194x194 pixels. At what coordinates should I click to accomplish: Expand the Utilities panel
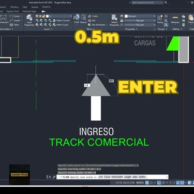pyautogui.click(x=177, y=29)
